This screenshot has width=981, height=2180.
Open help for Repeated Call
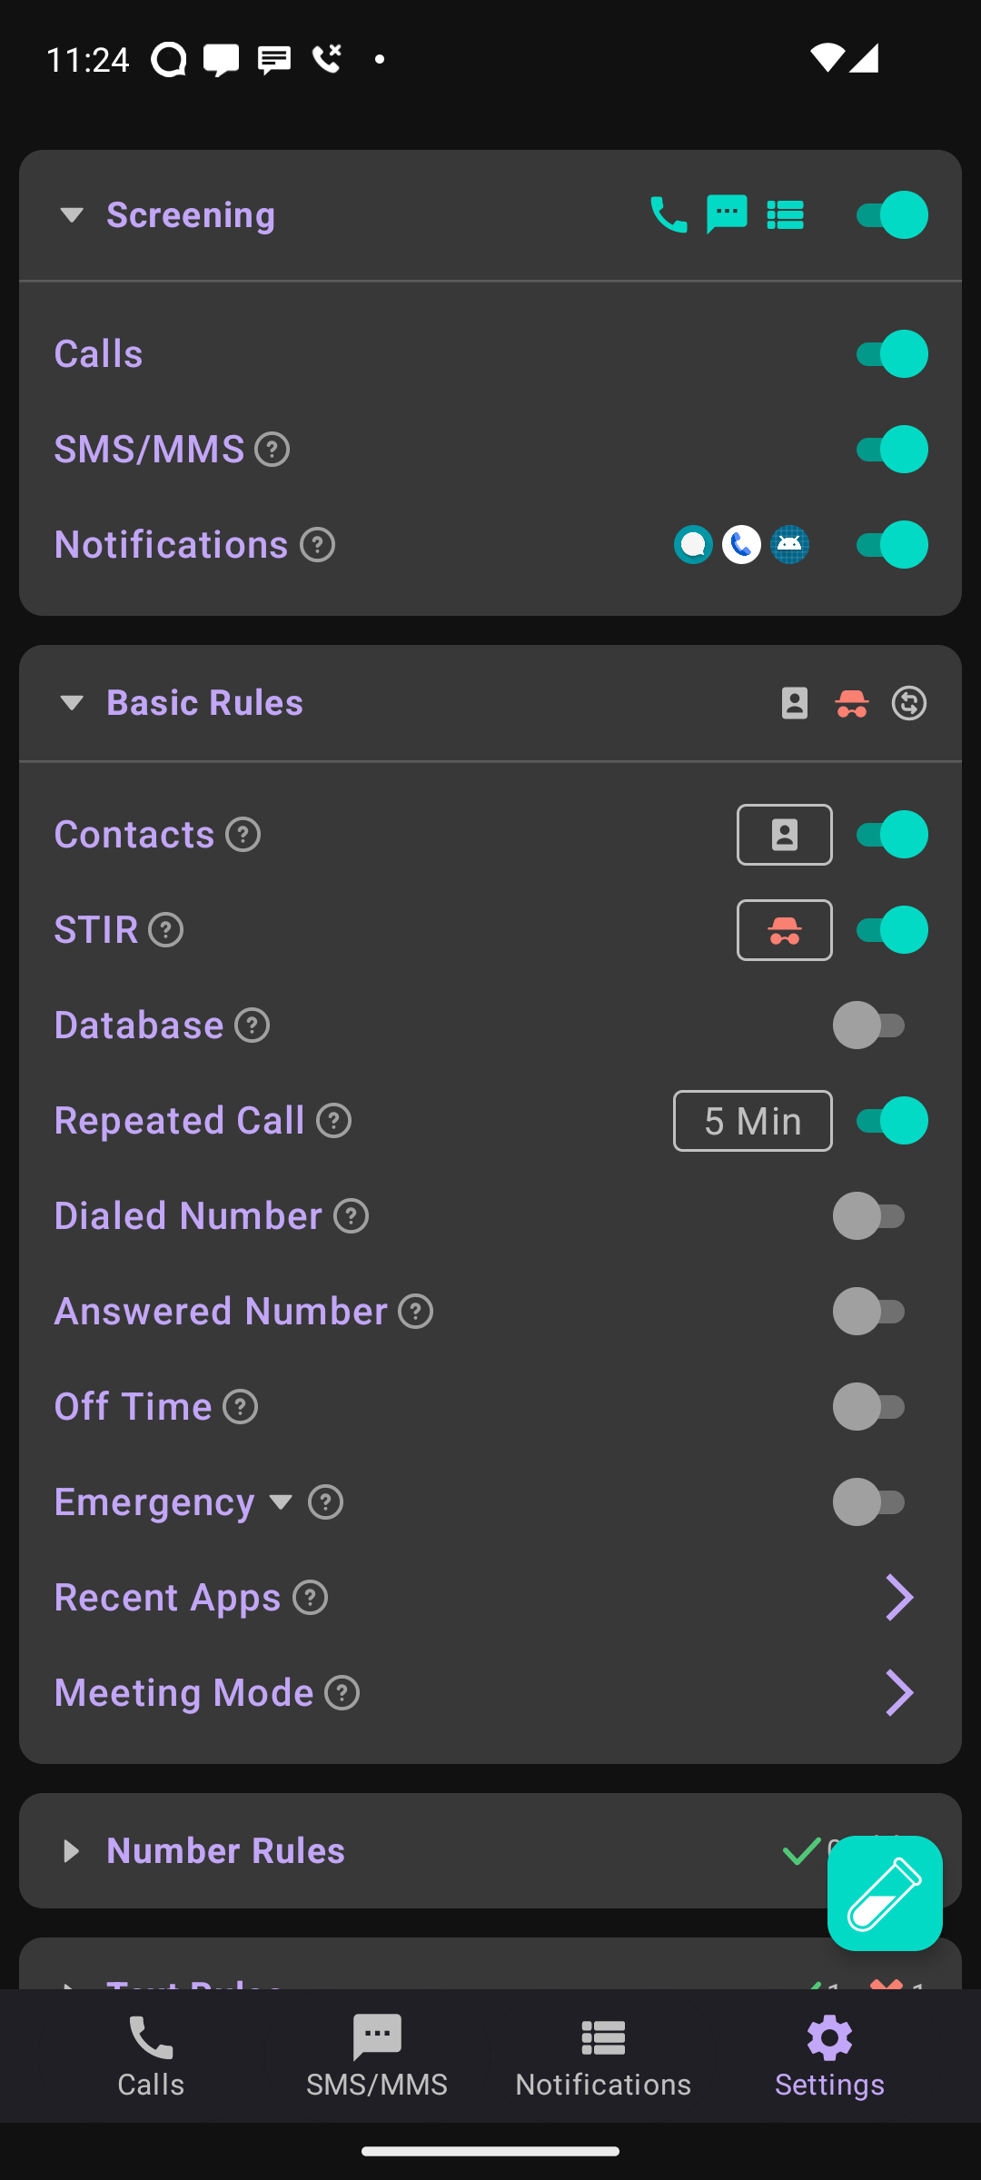(334, 1121)
